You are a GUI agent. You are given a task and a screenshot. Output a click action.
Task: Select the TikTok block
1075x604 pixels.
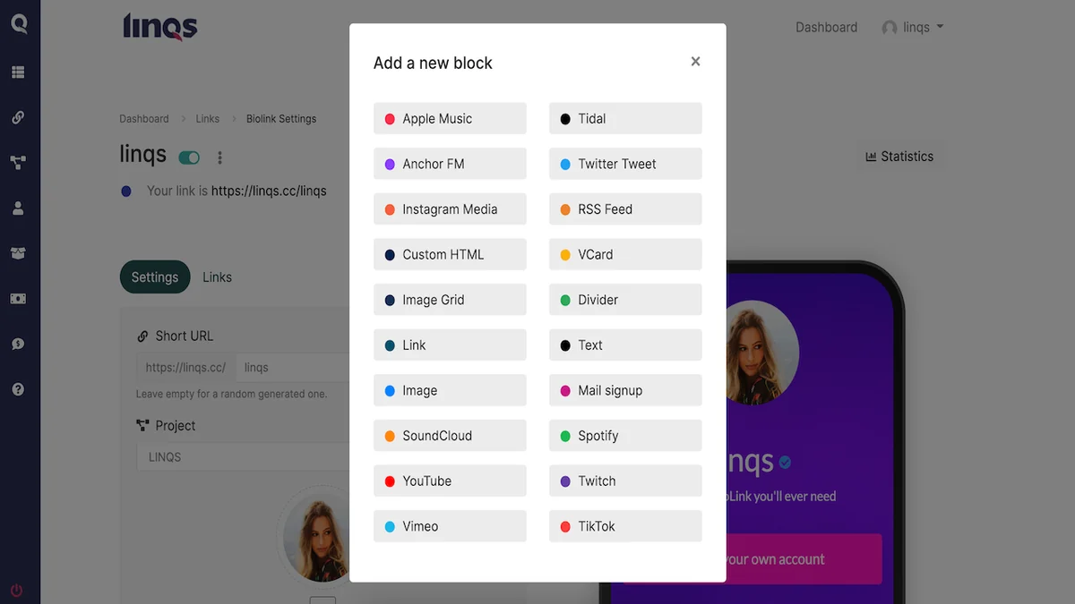click(x=625, y=526)
